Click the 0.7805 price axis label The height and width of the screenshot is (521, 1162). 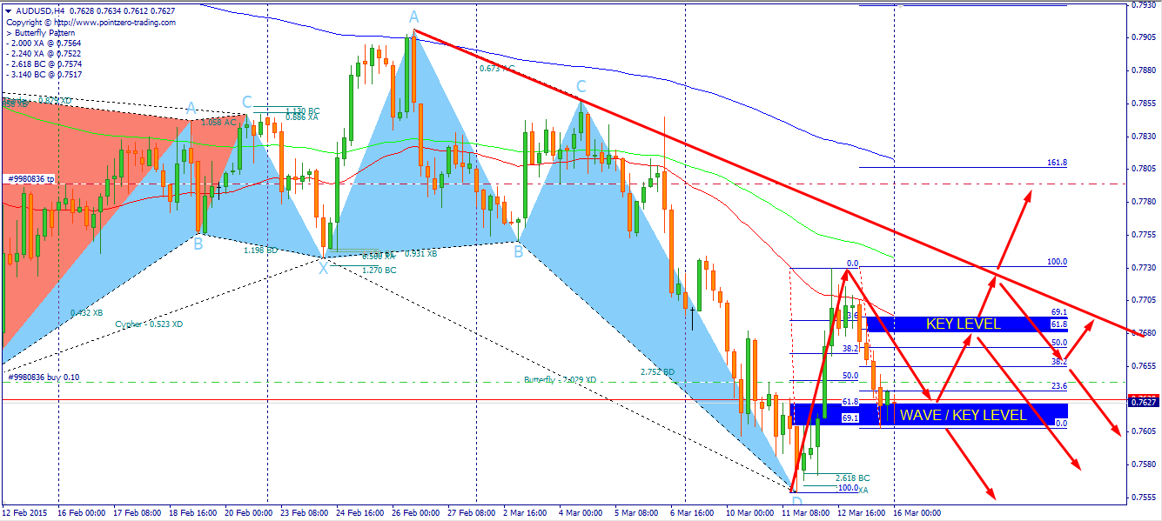[1144, 169]
